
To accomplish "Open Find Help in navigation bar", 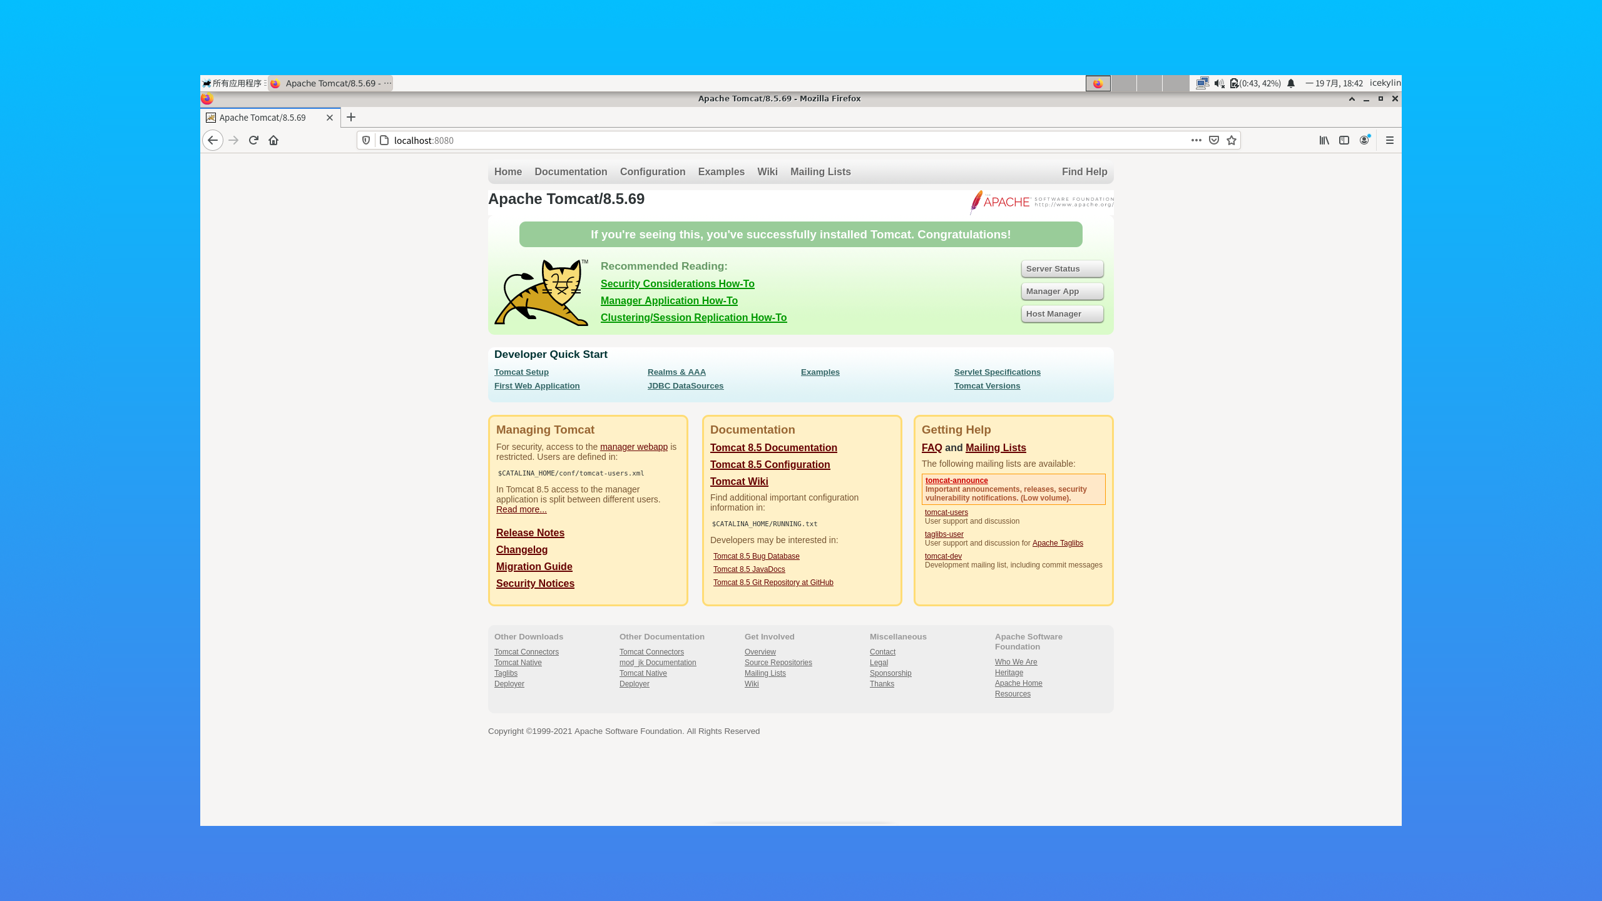I will pyautogui.click(x=1084, y=171).
